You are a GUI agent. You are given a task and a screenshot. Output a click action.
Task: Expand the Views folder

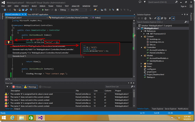[x=142, y=66]
